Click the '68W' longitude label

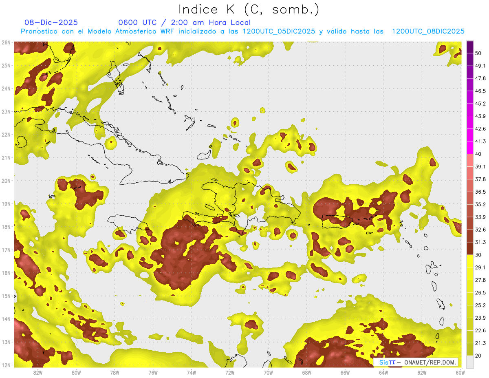(x=307, y=373)
